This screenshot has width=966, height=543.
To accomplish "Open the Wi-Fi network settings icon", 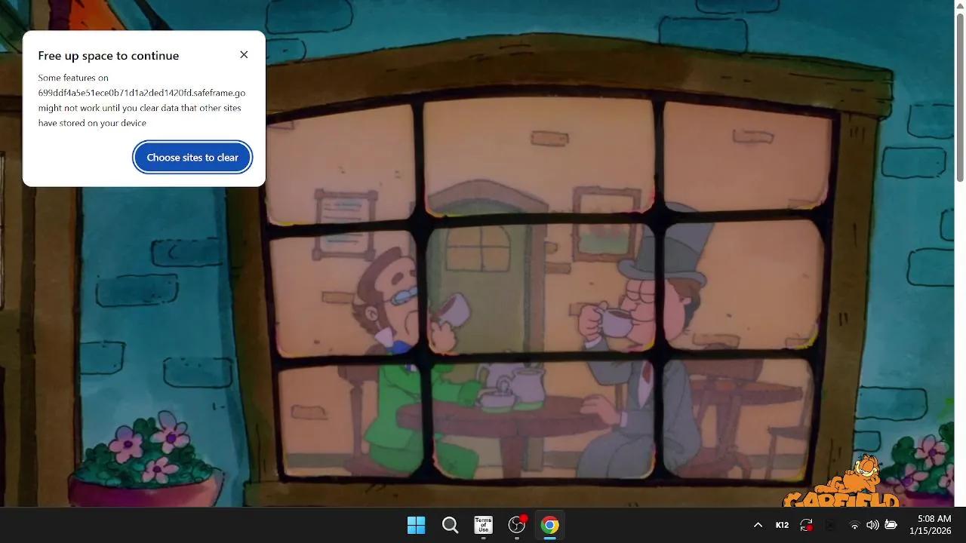I will click(854, 525).
